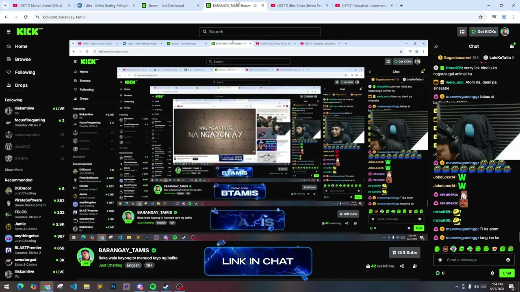Open Chrome media controls icon
Image resolution: width=520 pixels, height=292 pixels.
tap(494, 17)
